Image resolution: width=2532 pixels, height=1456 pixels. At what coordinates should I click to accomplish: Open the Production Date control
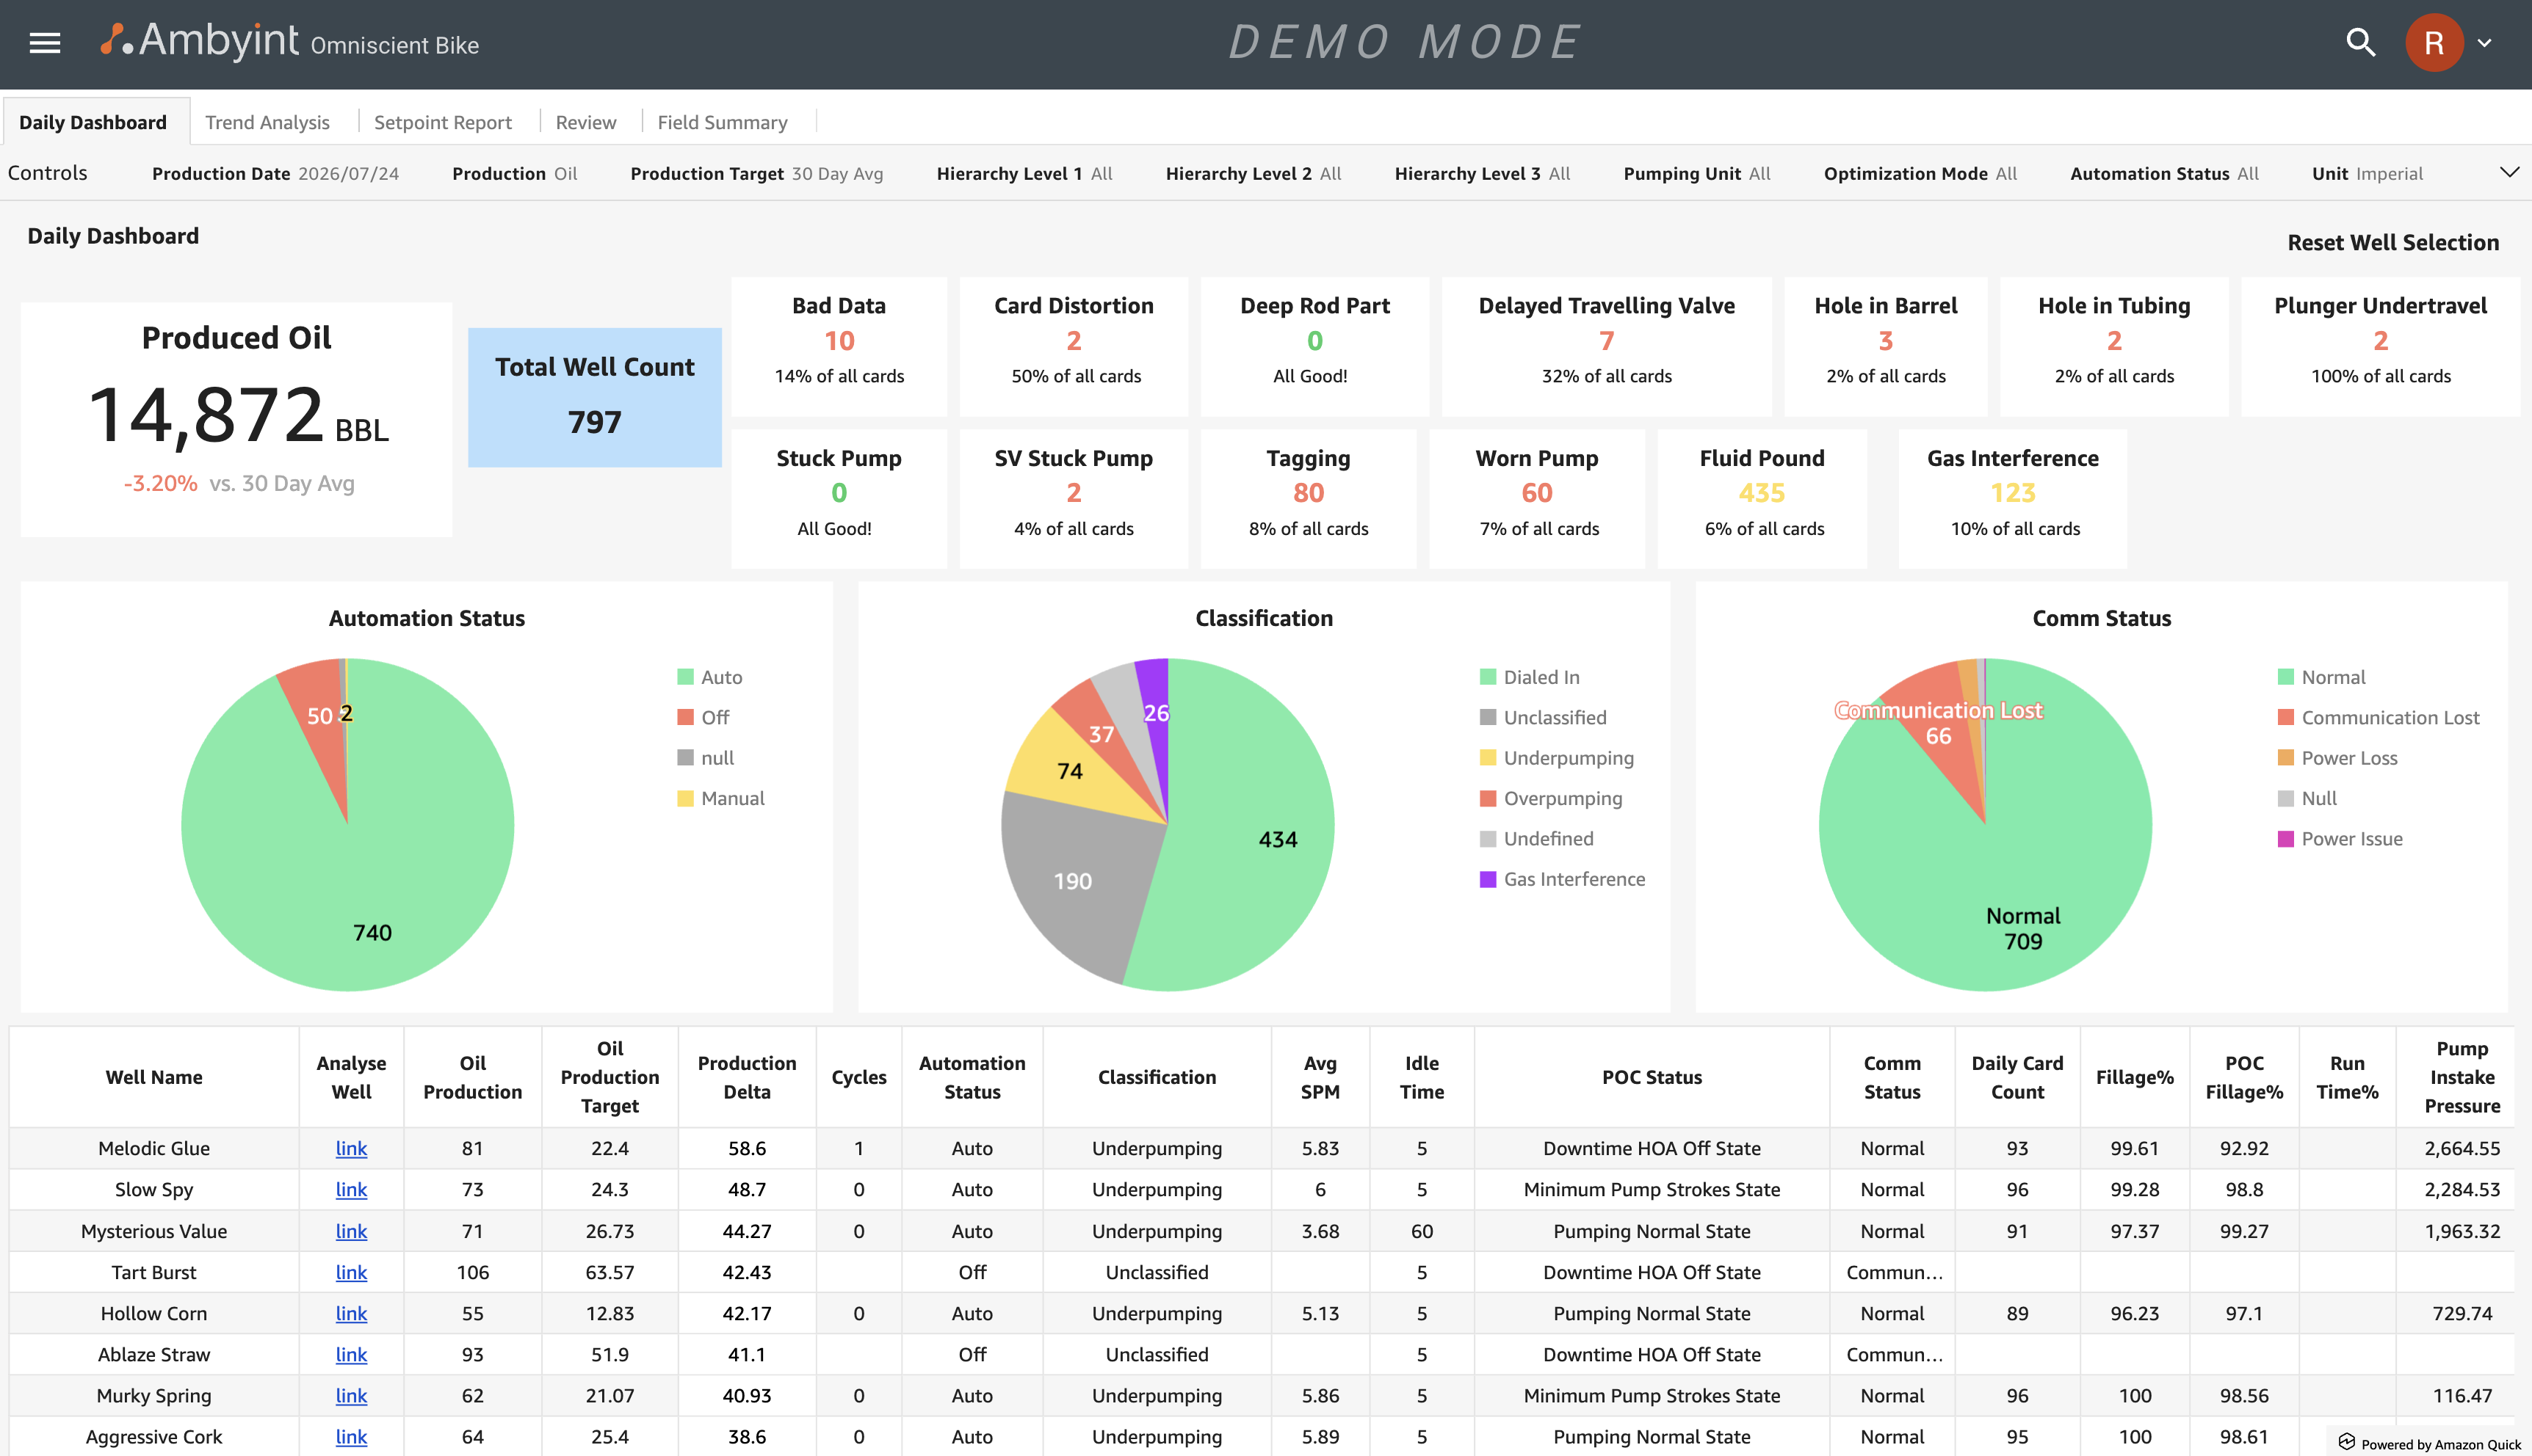(275, 174)
